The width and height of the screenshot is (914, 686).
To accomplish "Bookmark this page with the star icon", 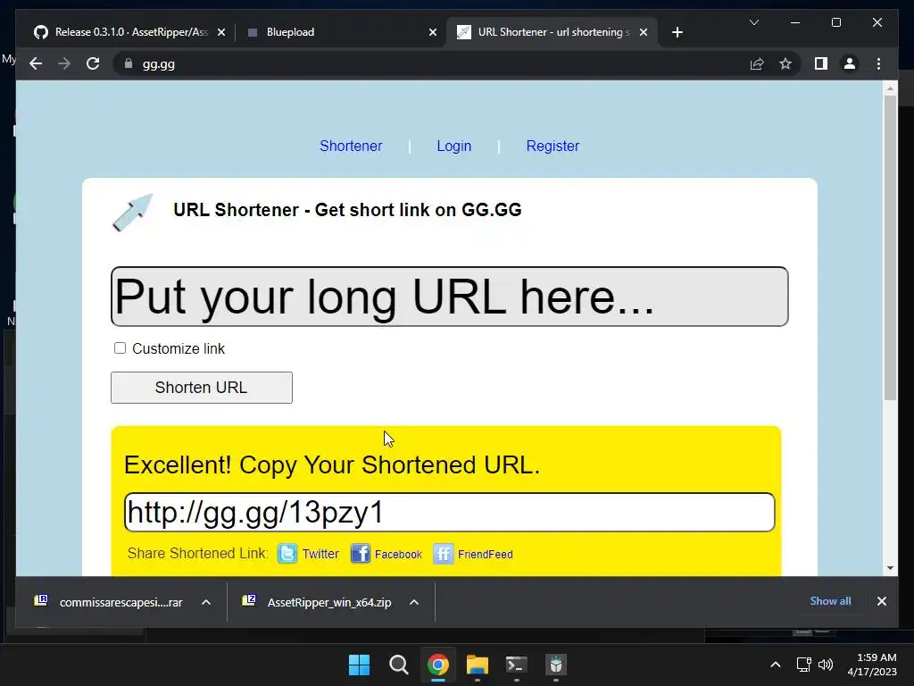I will (785, 63).
